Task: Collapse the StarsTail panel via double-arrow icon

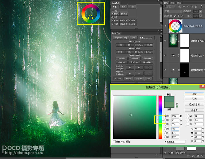Action: 158,1
